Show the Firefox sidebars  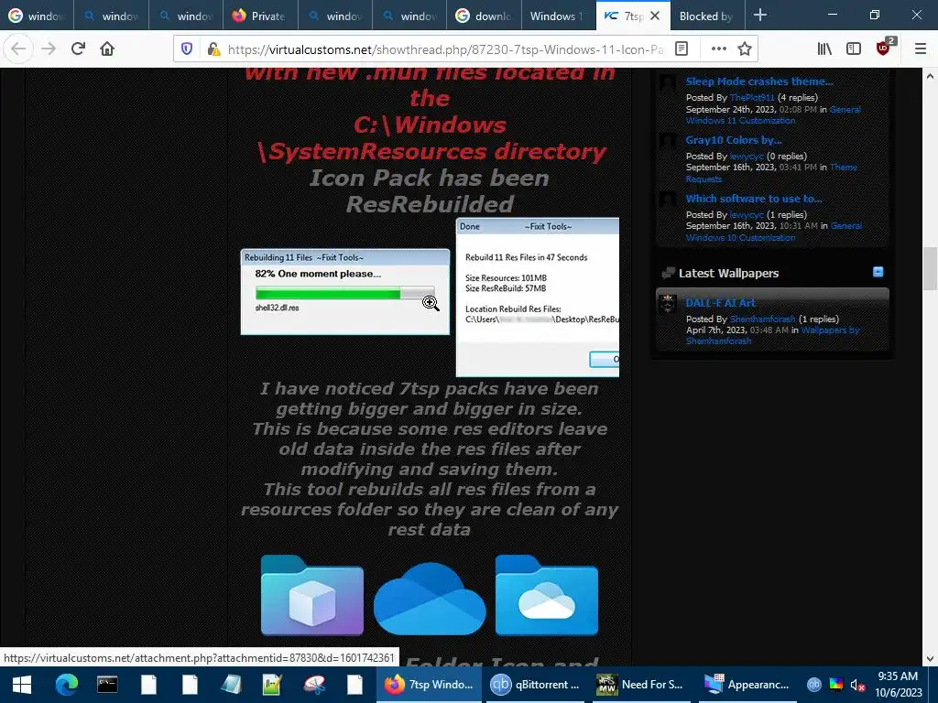pos(854,49)
